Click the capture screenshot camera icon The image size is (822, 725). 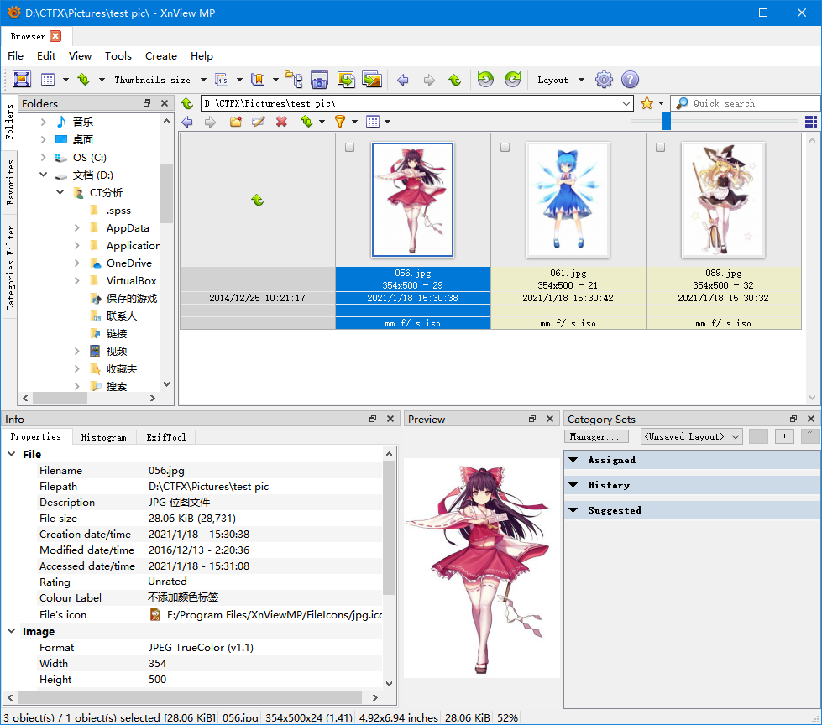pyautogui.click(x=319, y=80)
